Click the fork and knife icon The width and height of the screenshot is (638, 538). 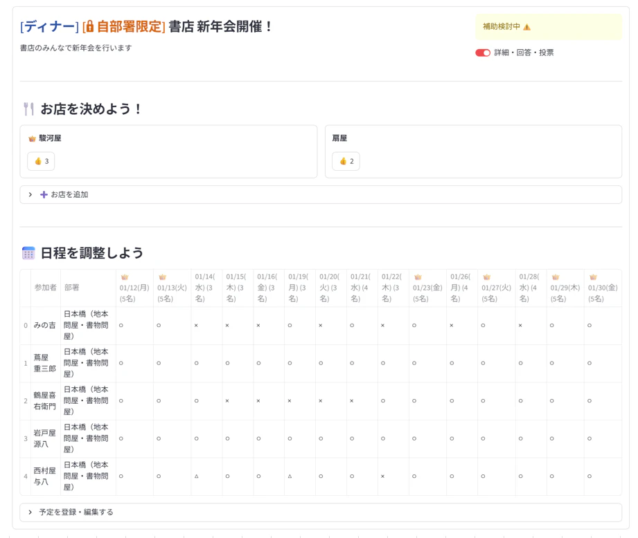[x=28, y=109]
